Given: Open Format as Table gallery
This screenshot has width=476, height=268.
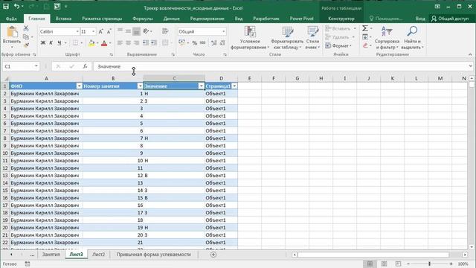Looking at the screenshot, I should point(287,38).
